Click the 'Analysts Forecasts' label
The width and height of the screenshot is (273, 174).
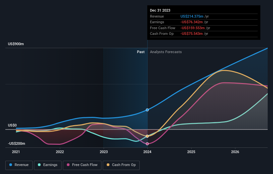166,52
